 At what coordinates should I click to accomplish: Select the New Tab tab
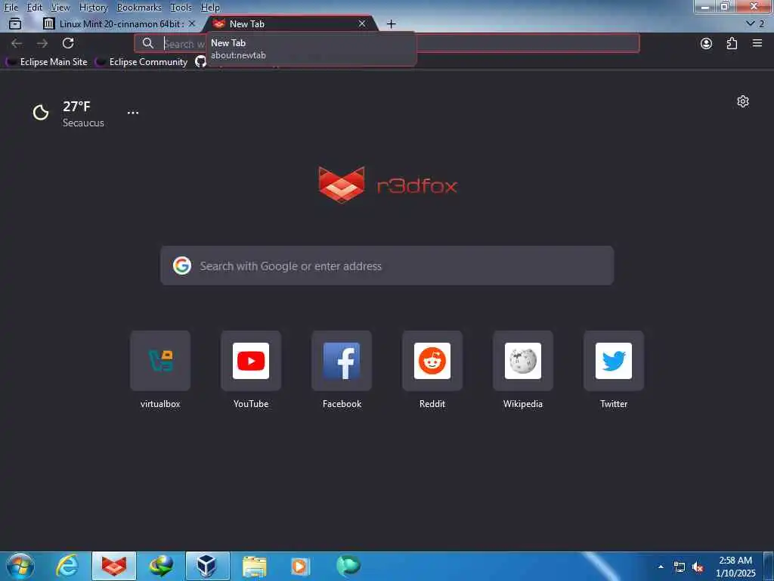coord(291,23)
